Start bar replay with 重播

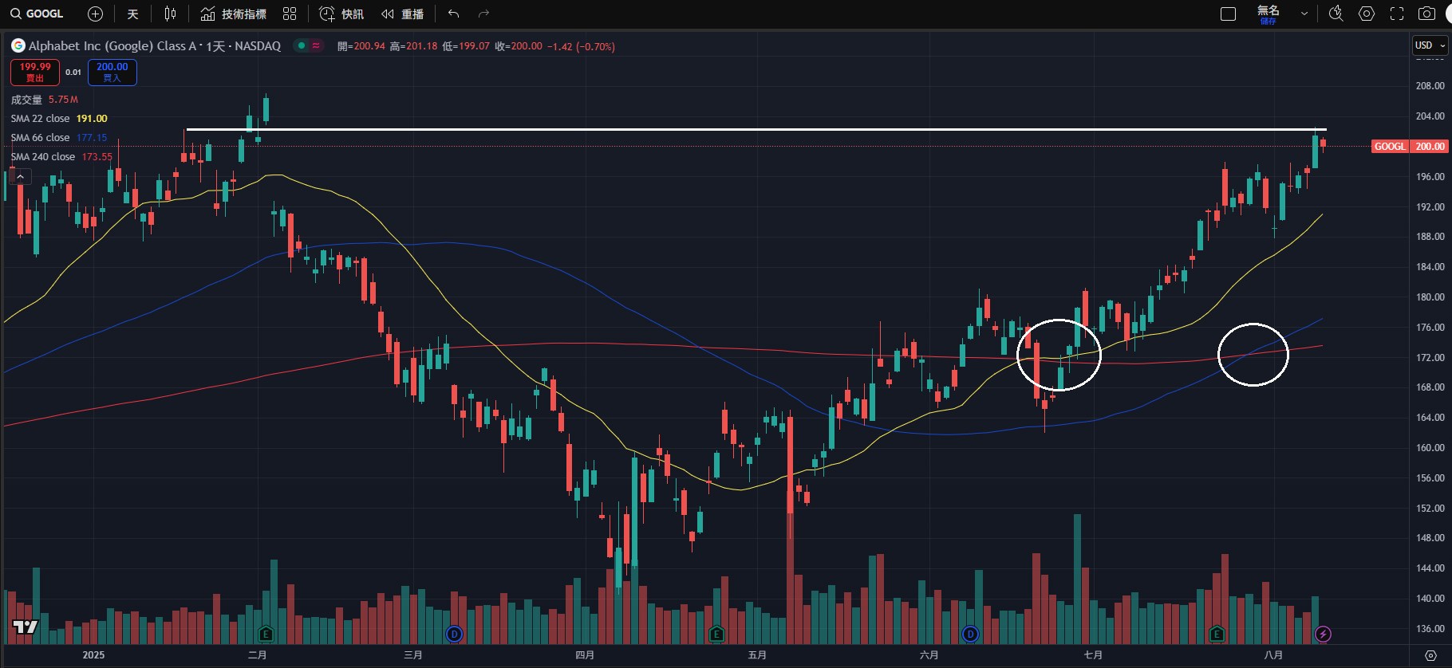403,14
